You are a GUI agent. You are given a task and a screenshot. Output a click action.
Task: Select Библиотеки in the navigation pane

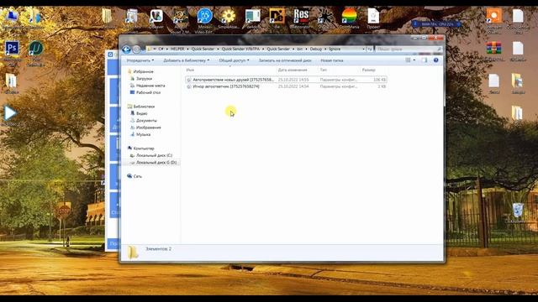pos(144,107)
